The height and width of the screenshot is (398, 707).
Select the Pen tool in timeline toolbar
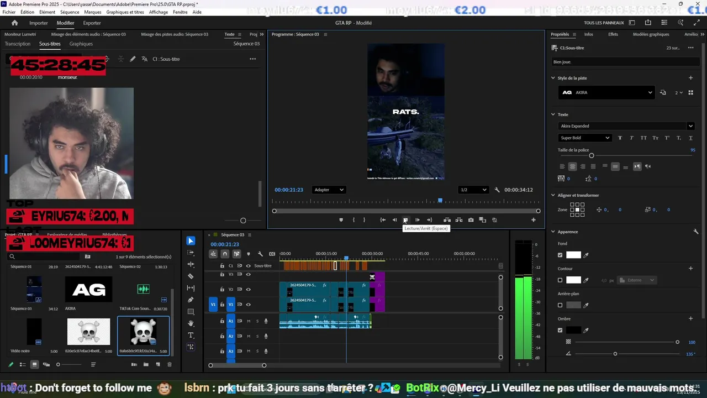(x=191, y=300)
